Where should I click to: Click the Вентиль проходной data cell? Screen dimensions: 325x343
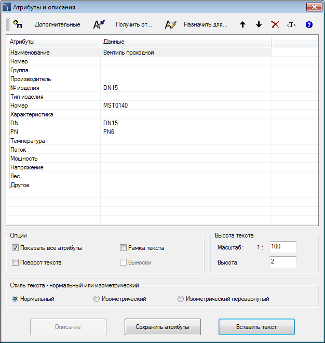pyautogui.click(x=186, y=52)
